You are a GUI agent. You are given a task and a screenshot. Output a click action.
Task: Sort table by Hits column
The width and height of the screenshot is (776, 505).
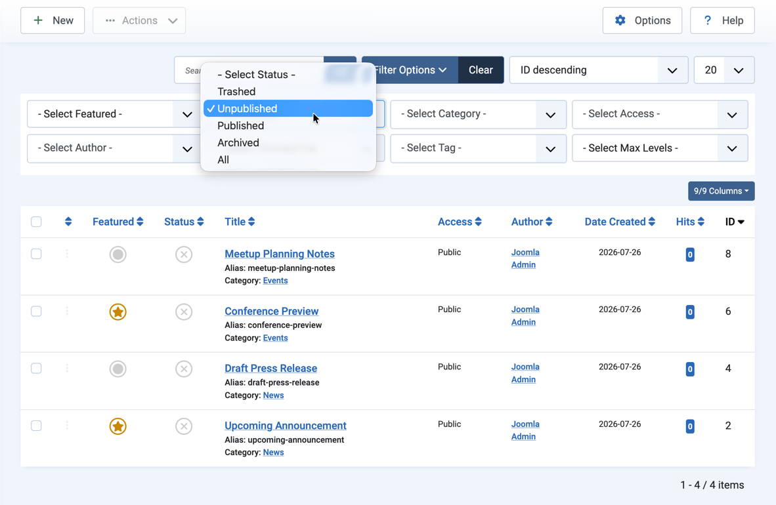tap(690, 222)
